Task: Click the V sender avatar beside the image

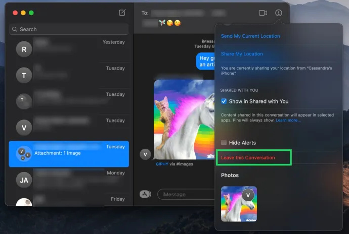Action: pyautogui.click(x=145, y=154)
